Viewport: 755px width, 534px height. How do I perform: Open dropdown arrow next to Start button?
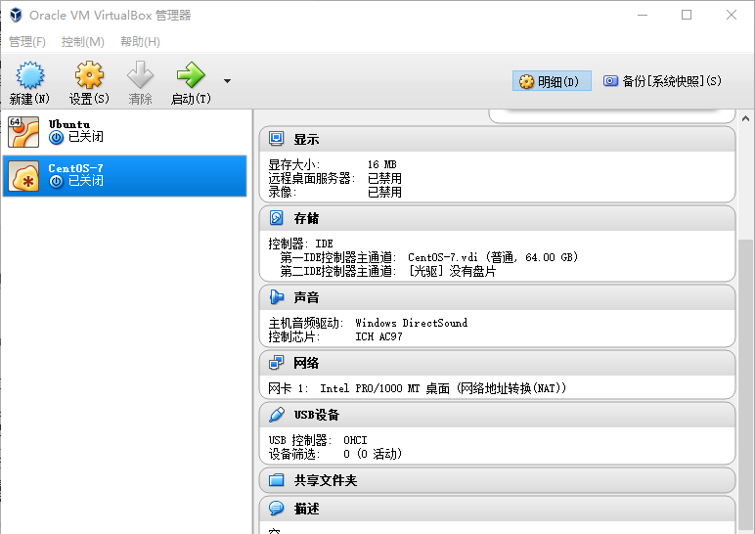coord(227,81)
